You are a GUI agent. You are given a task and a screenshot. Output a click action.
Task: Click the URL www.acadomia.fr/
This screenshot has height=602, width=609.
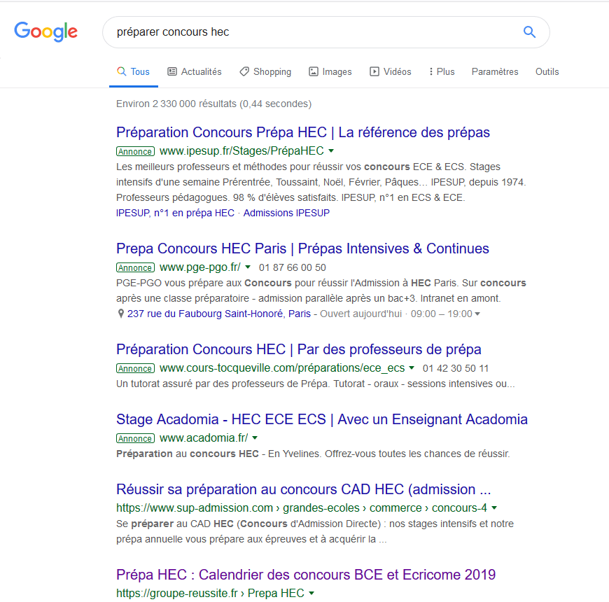click(x=204, y=437)
